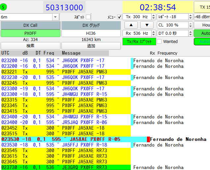Click the PX0FF callsign input field
The height and width of the screenshot is (170, 210).
click(30, 33)
